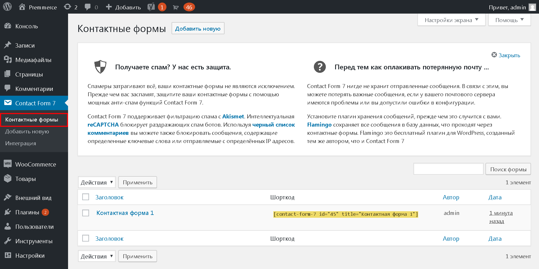Click the close circle icon beside Закрыть
539x269 pixels.
click(494, 55)
